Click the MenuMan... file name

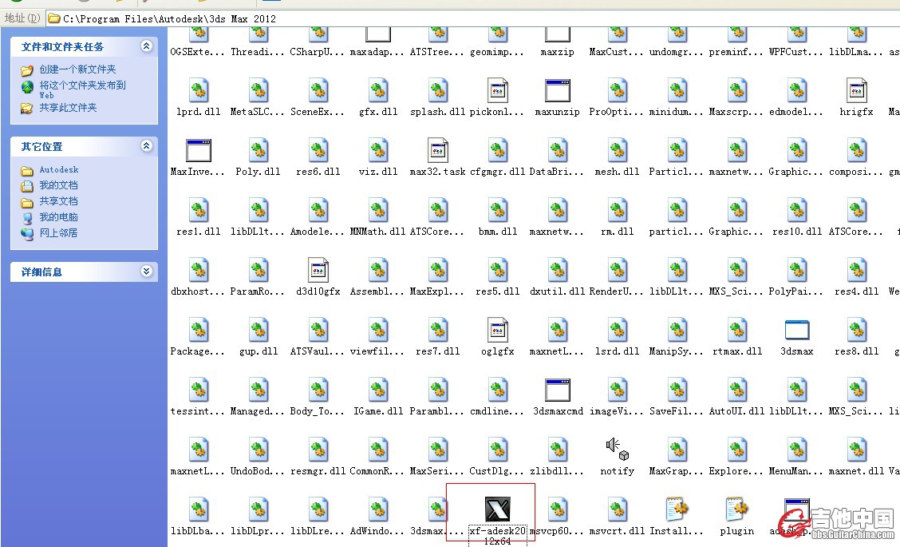(x=795, y=471)
